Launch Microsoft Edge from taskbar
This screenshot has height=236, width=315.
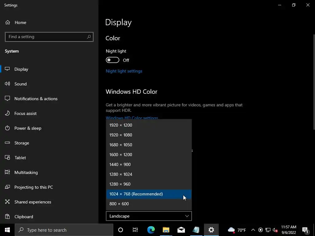point(151,230)
